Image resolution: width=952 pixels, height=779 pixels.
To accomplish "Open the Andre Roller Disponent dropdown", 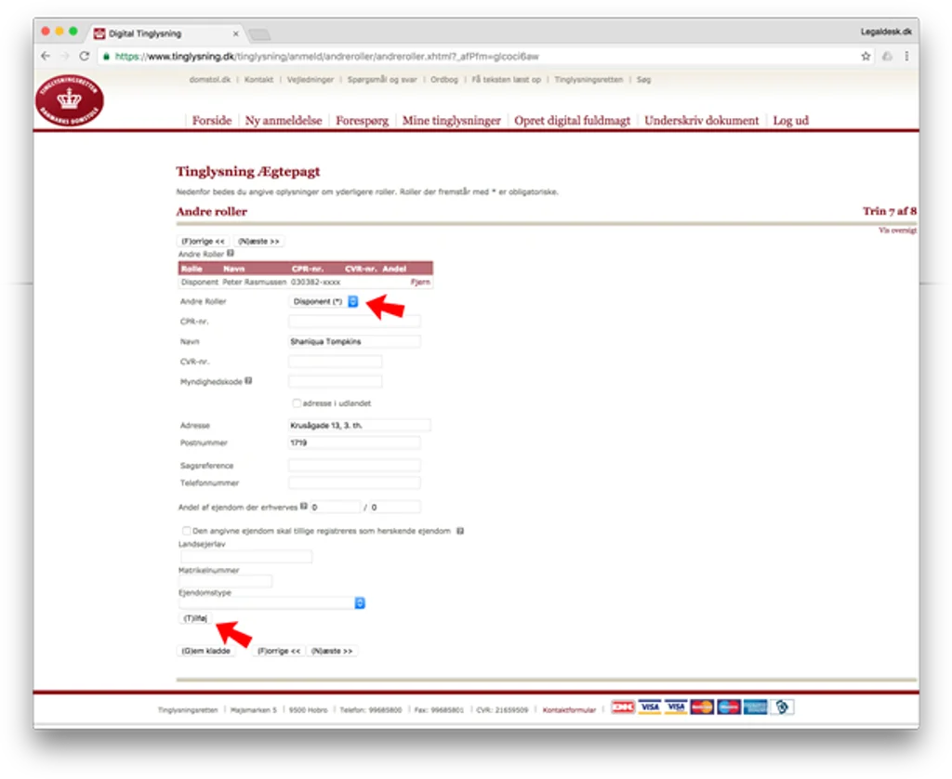I will click(324, 301).
